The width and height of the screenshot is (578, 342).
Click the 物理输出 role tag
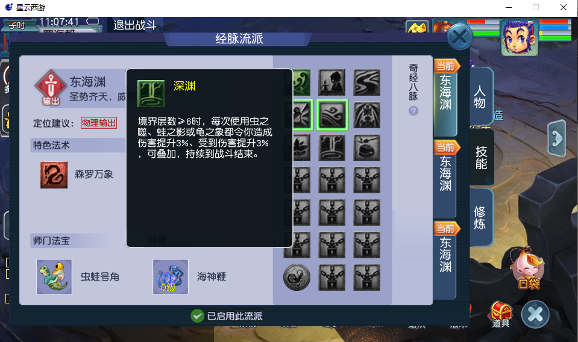pos(99,123)
